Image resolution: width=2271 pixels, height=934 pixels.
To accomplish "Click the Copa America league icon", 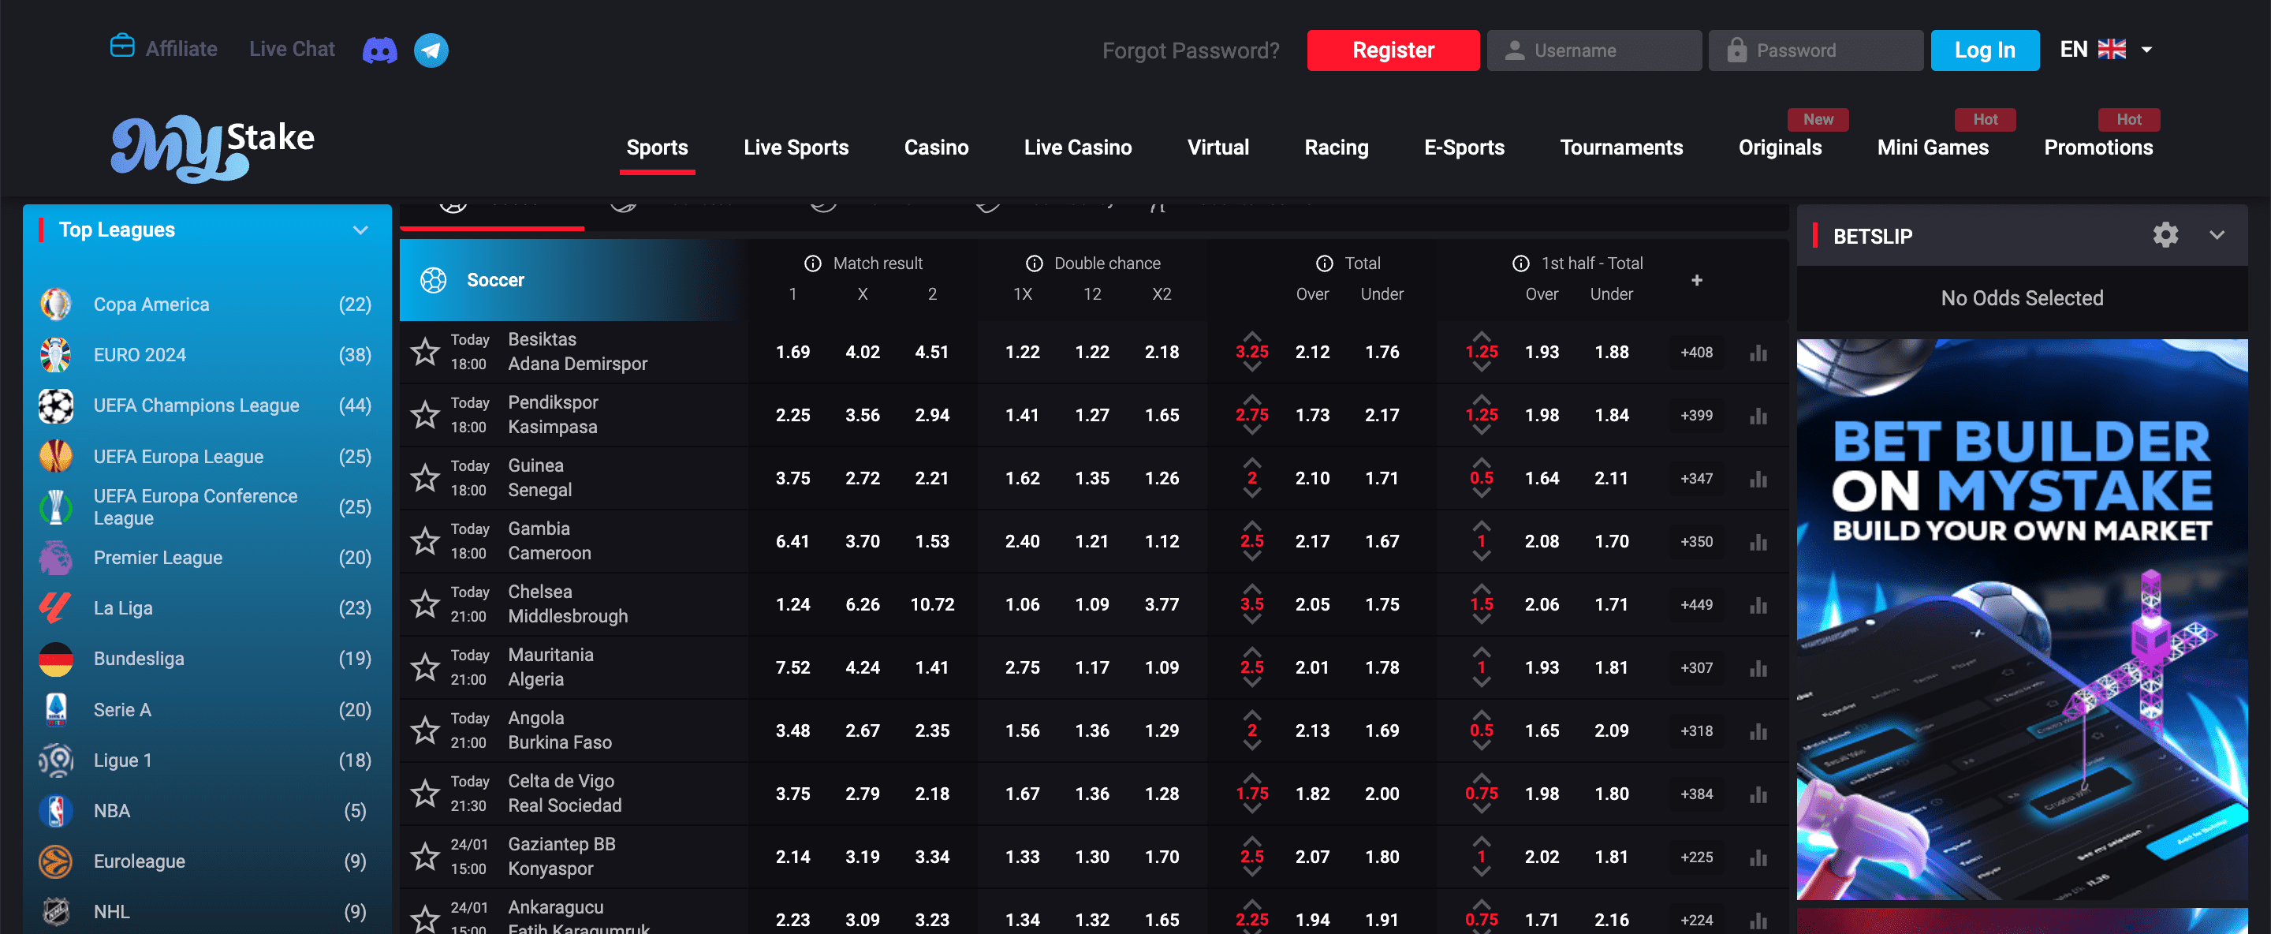I will coord(57,304).
